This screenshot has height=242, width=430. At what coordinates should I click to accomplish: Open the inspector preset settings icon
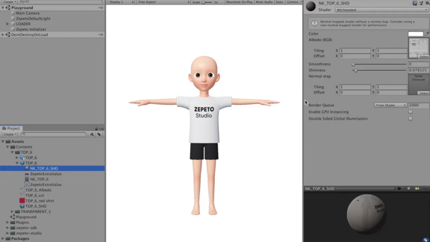coord(421,3)
